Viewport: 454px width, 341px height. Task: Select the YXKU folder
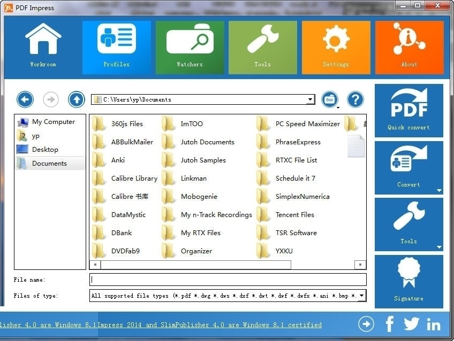(275, 251)
